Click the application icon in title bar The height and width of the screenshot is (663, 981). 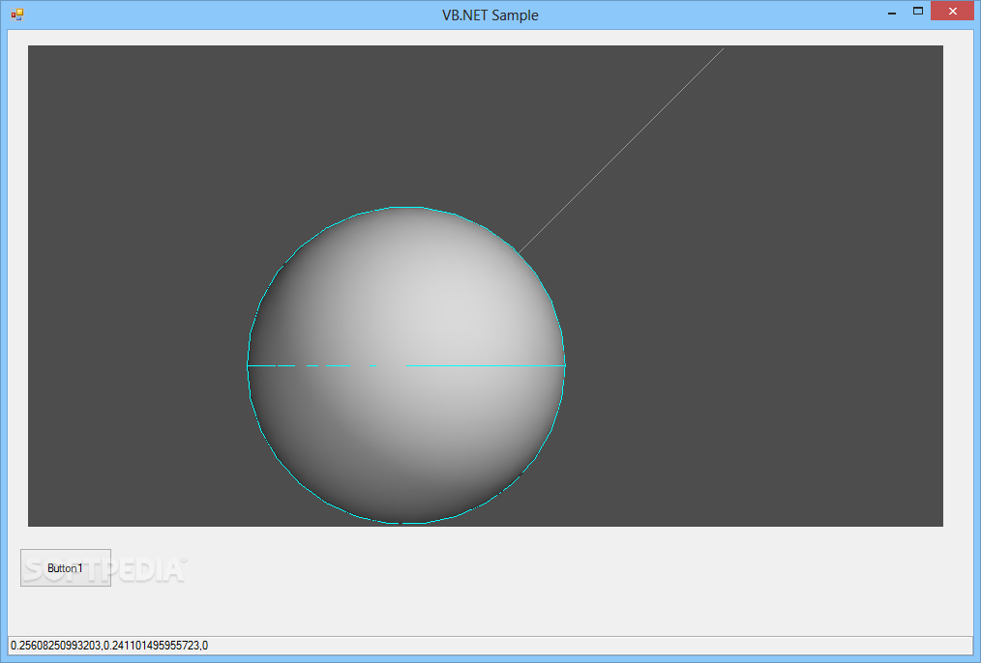16,14
